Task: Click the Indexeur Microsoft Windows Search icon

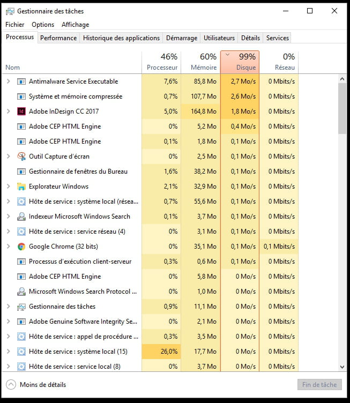Action: coord(21,217)
